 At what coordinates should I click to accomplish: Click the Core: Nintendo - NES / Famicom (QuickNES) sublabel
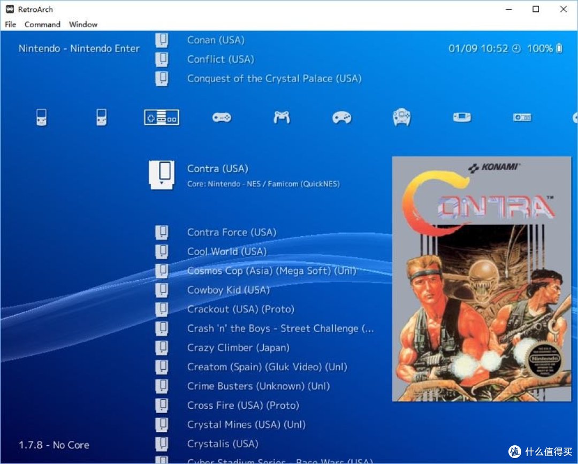tap(263, 184)
